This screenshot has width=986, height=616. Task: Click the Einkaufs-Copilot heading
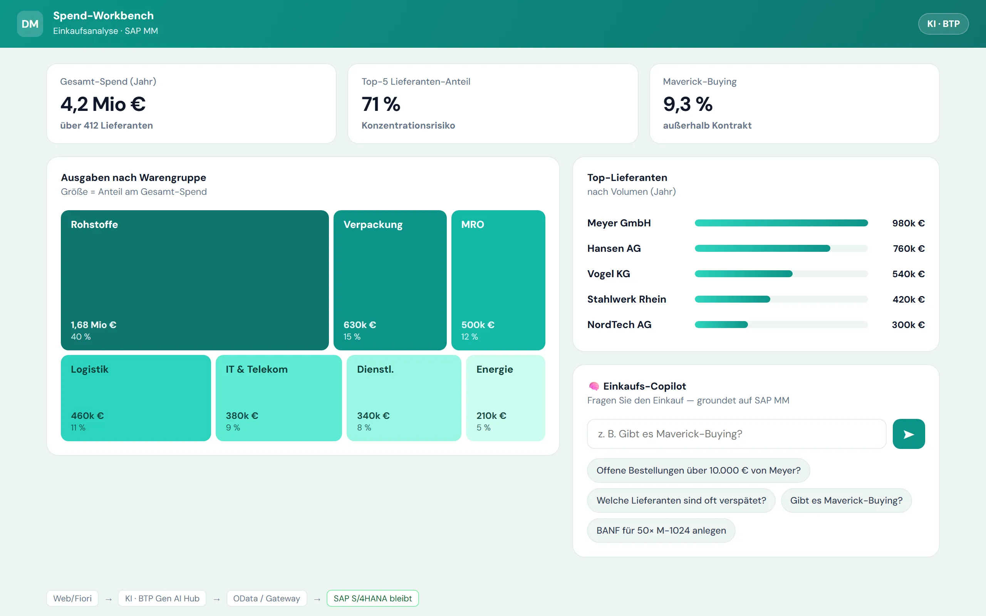(645, 386)
